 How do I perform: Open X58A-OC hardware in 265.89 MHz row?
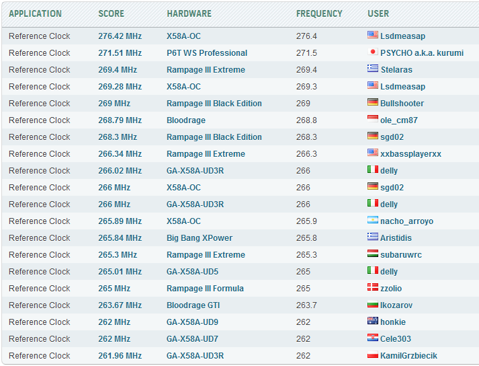[183, 221]
